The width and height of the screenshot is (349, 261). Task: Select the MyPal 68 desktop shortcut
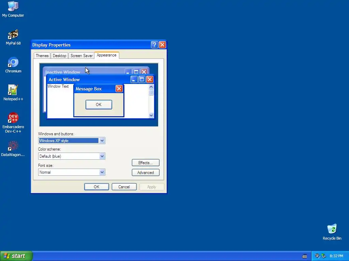click(13, 37)
